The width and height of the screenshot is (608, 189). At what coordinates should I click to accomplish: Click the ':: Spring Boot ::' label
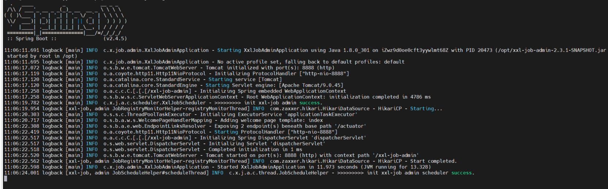point(32,38)
